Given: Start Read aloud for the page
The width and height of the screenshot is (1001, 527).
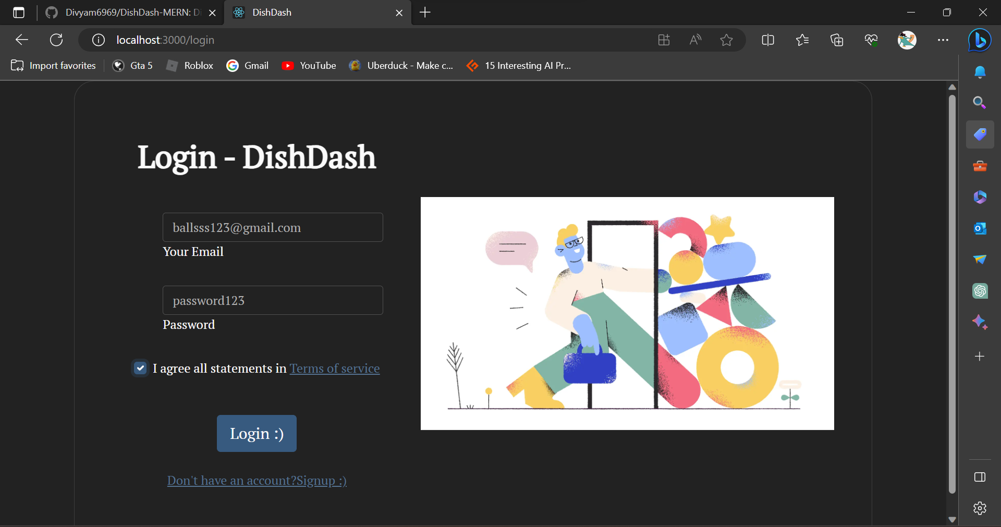Looking at the screenshot, I should 695,40.
